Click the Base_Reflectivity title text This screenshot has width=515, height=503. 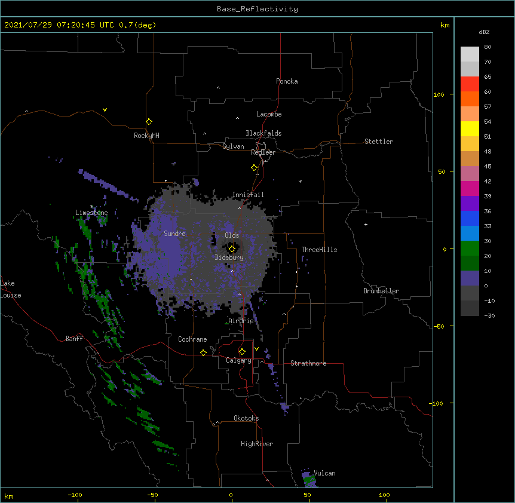click(x=257, y=9)
